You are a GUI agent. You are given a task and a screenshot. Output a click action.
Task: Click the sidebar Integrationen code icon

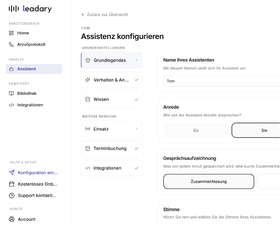point(11,105)
